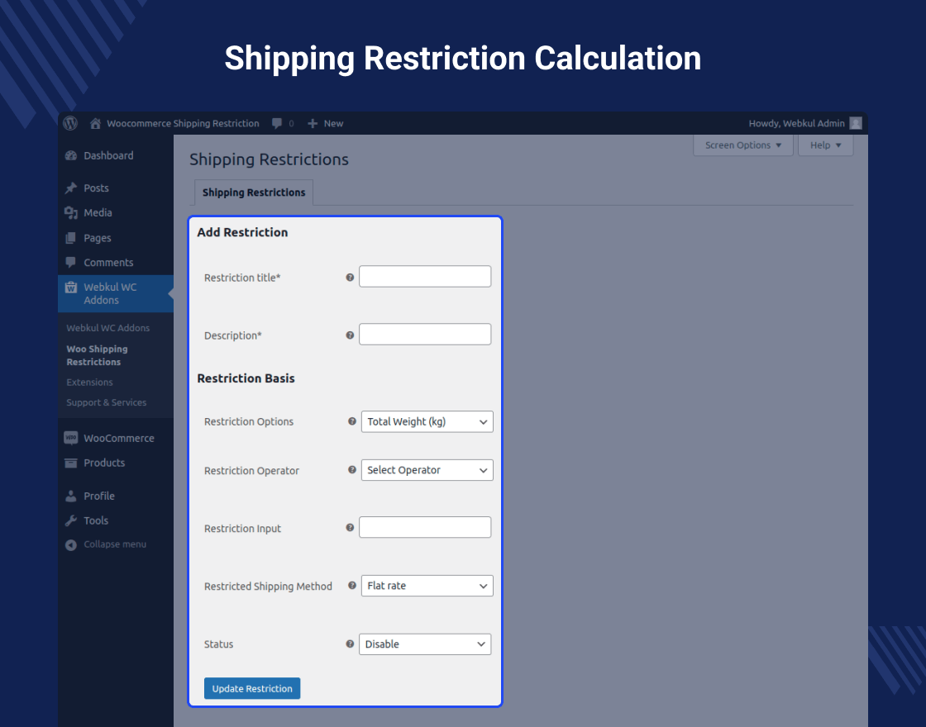Click help icon beside Restriction Operator
Image resolution: width=926 pixels, height=727 pixels.
(351, 470)
